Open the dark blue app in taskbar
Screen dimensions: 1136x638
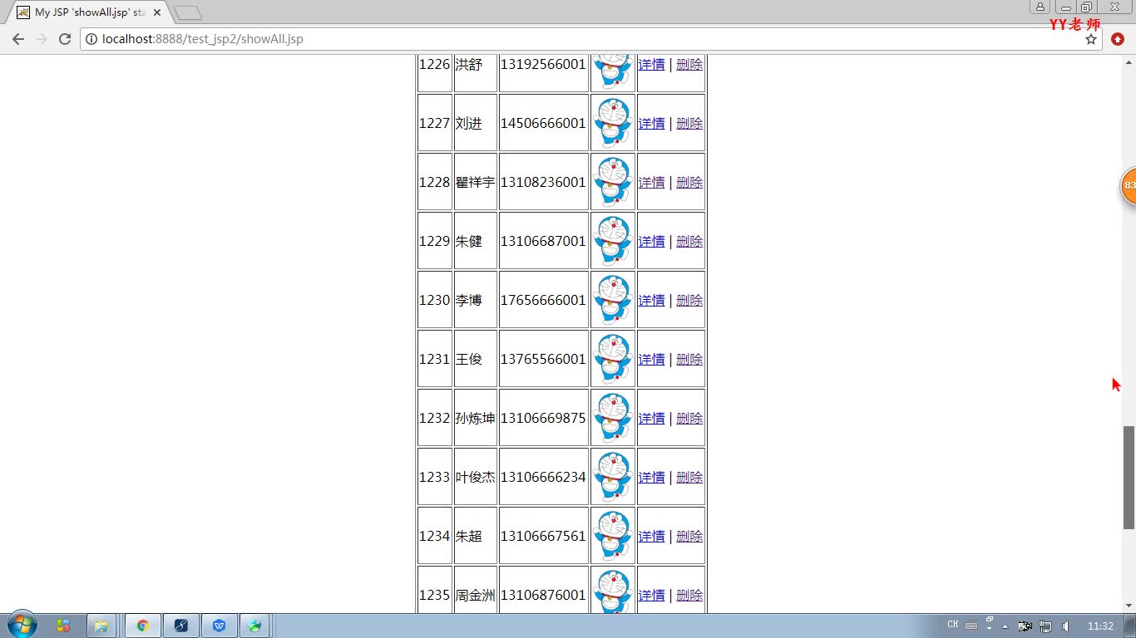180,626
